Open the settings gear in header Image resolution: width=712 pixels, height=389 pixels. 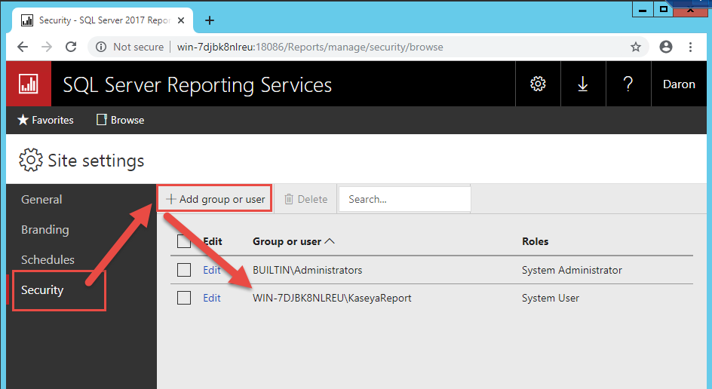click(538, 84)
